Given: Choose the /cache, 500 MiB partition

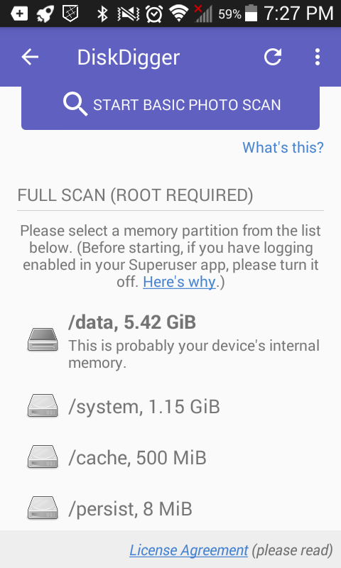Looking at the screenshot, I should (x=170, y=457).
